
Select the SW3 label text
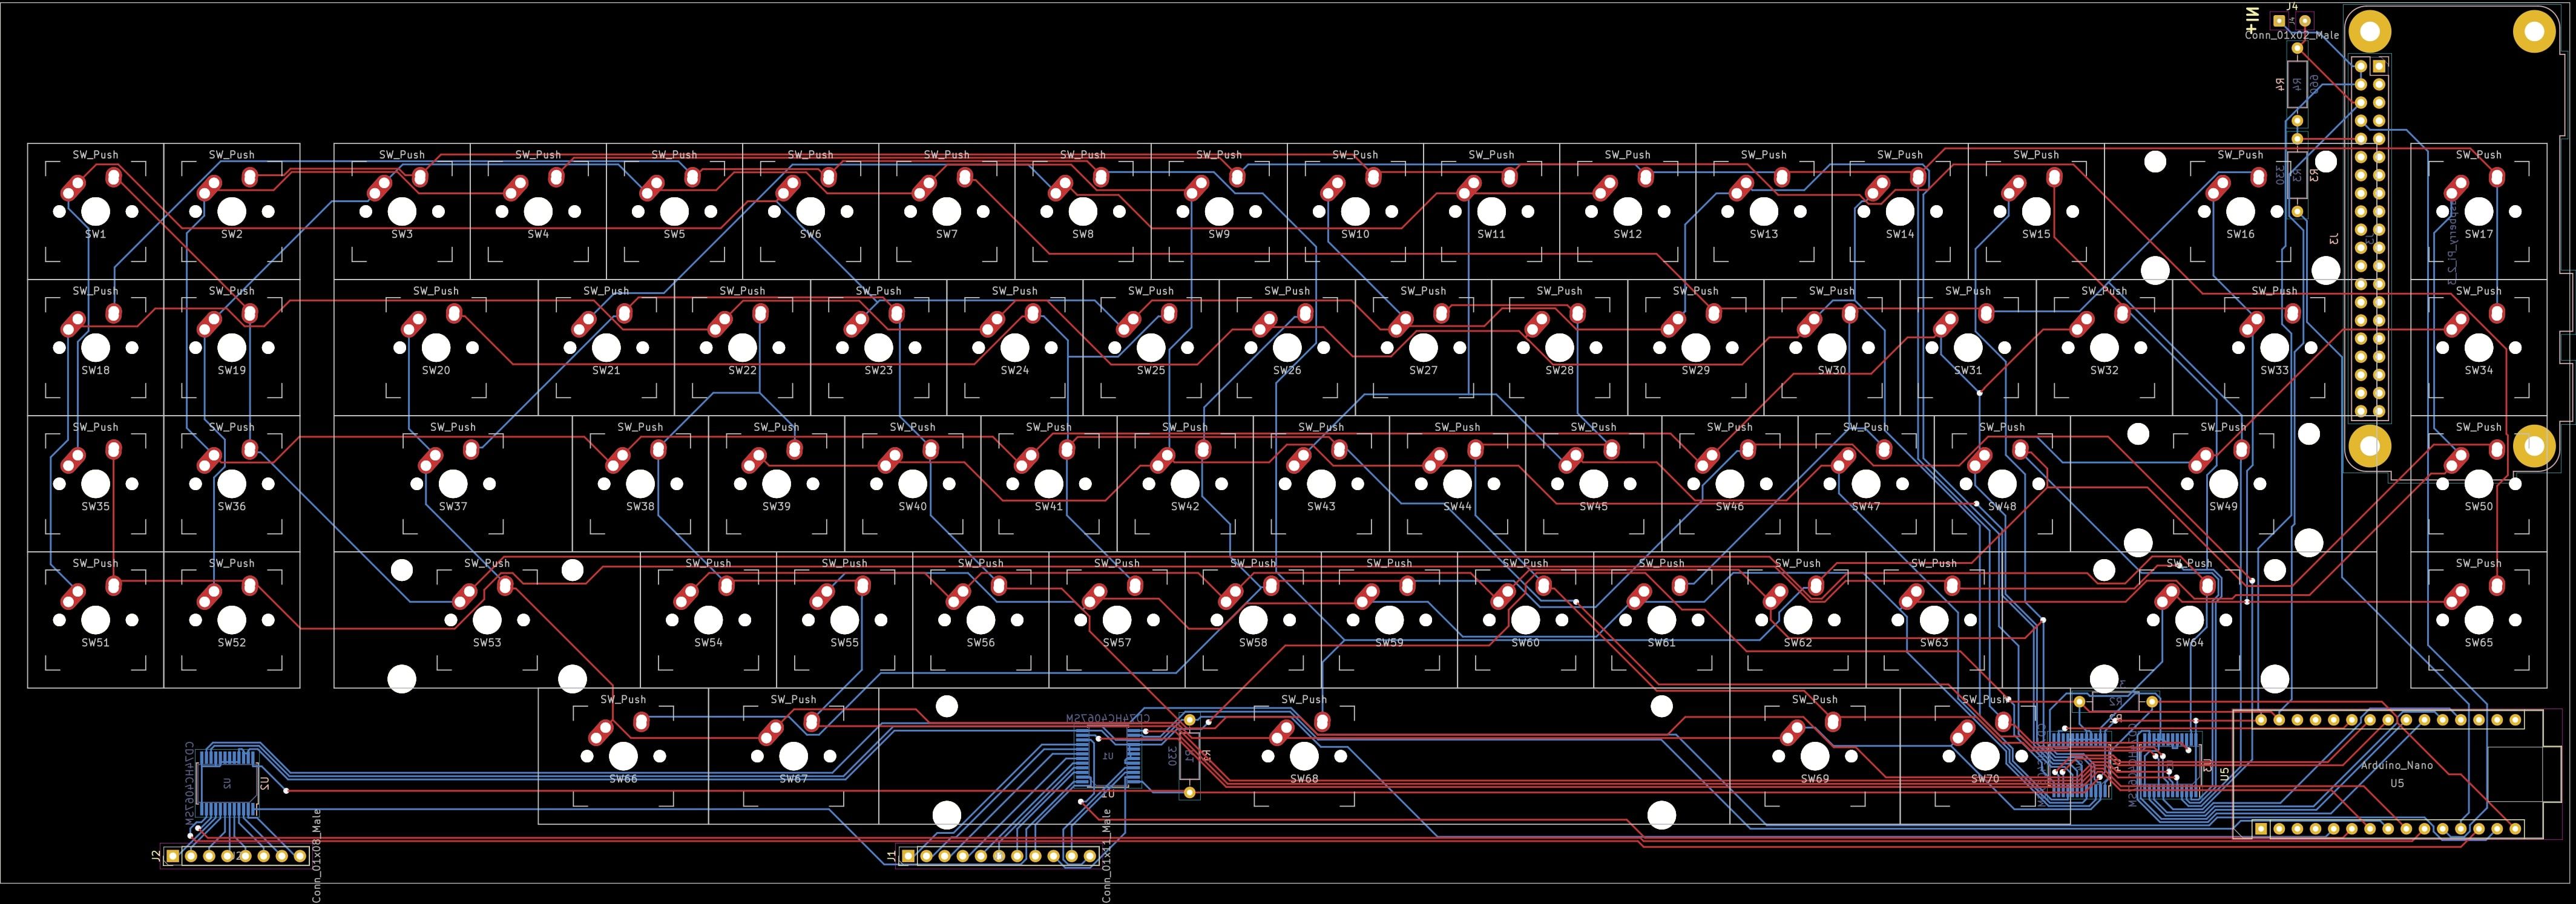(x=401, y=234)
